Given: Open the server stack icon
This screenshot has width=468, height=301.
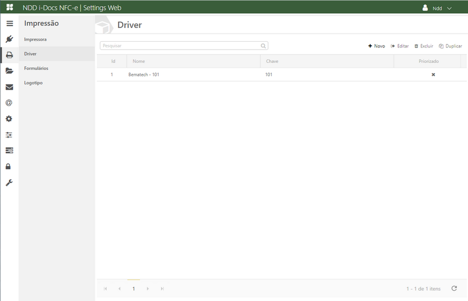Looking at the screenshot, I should pos(9,150).
